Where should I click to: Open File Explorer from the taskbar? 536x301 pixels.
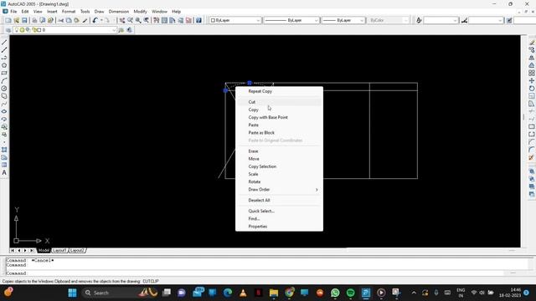[274, 293]
